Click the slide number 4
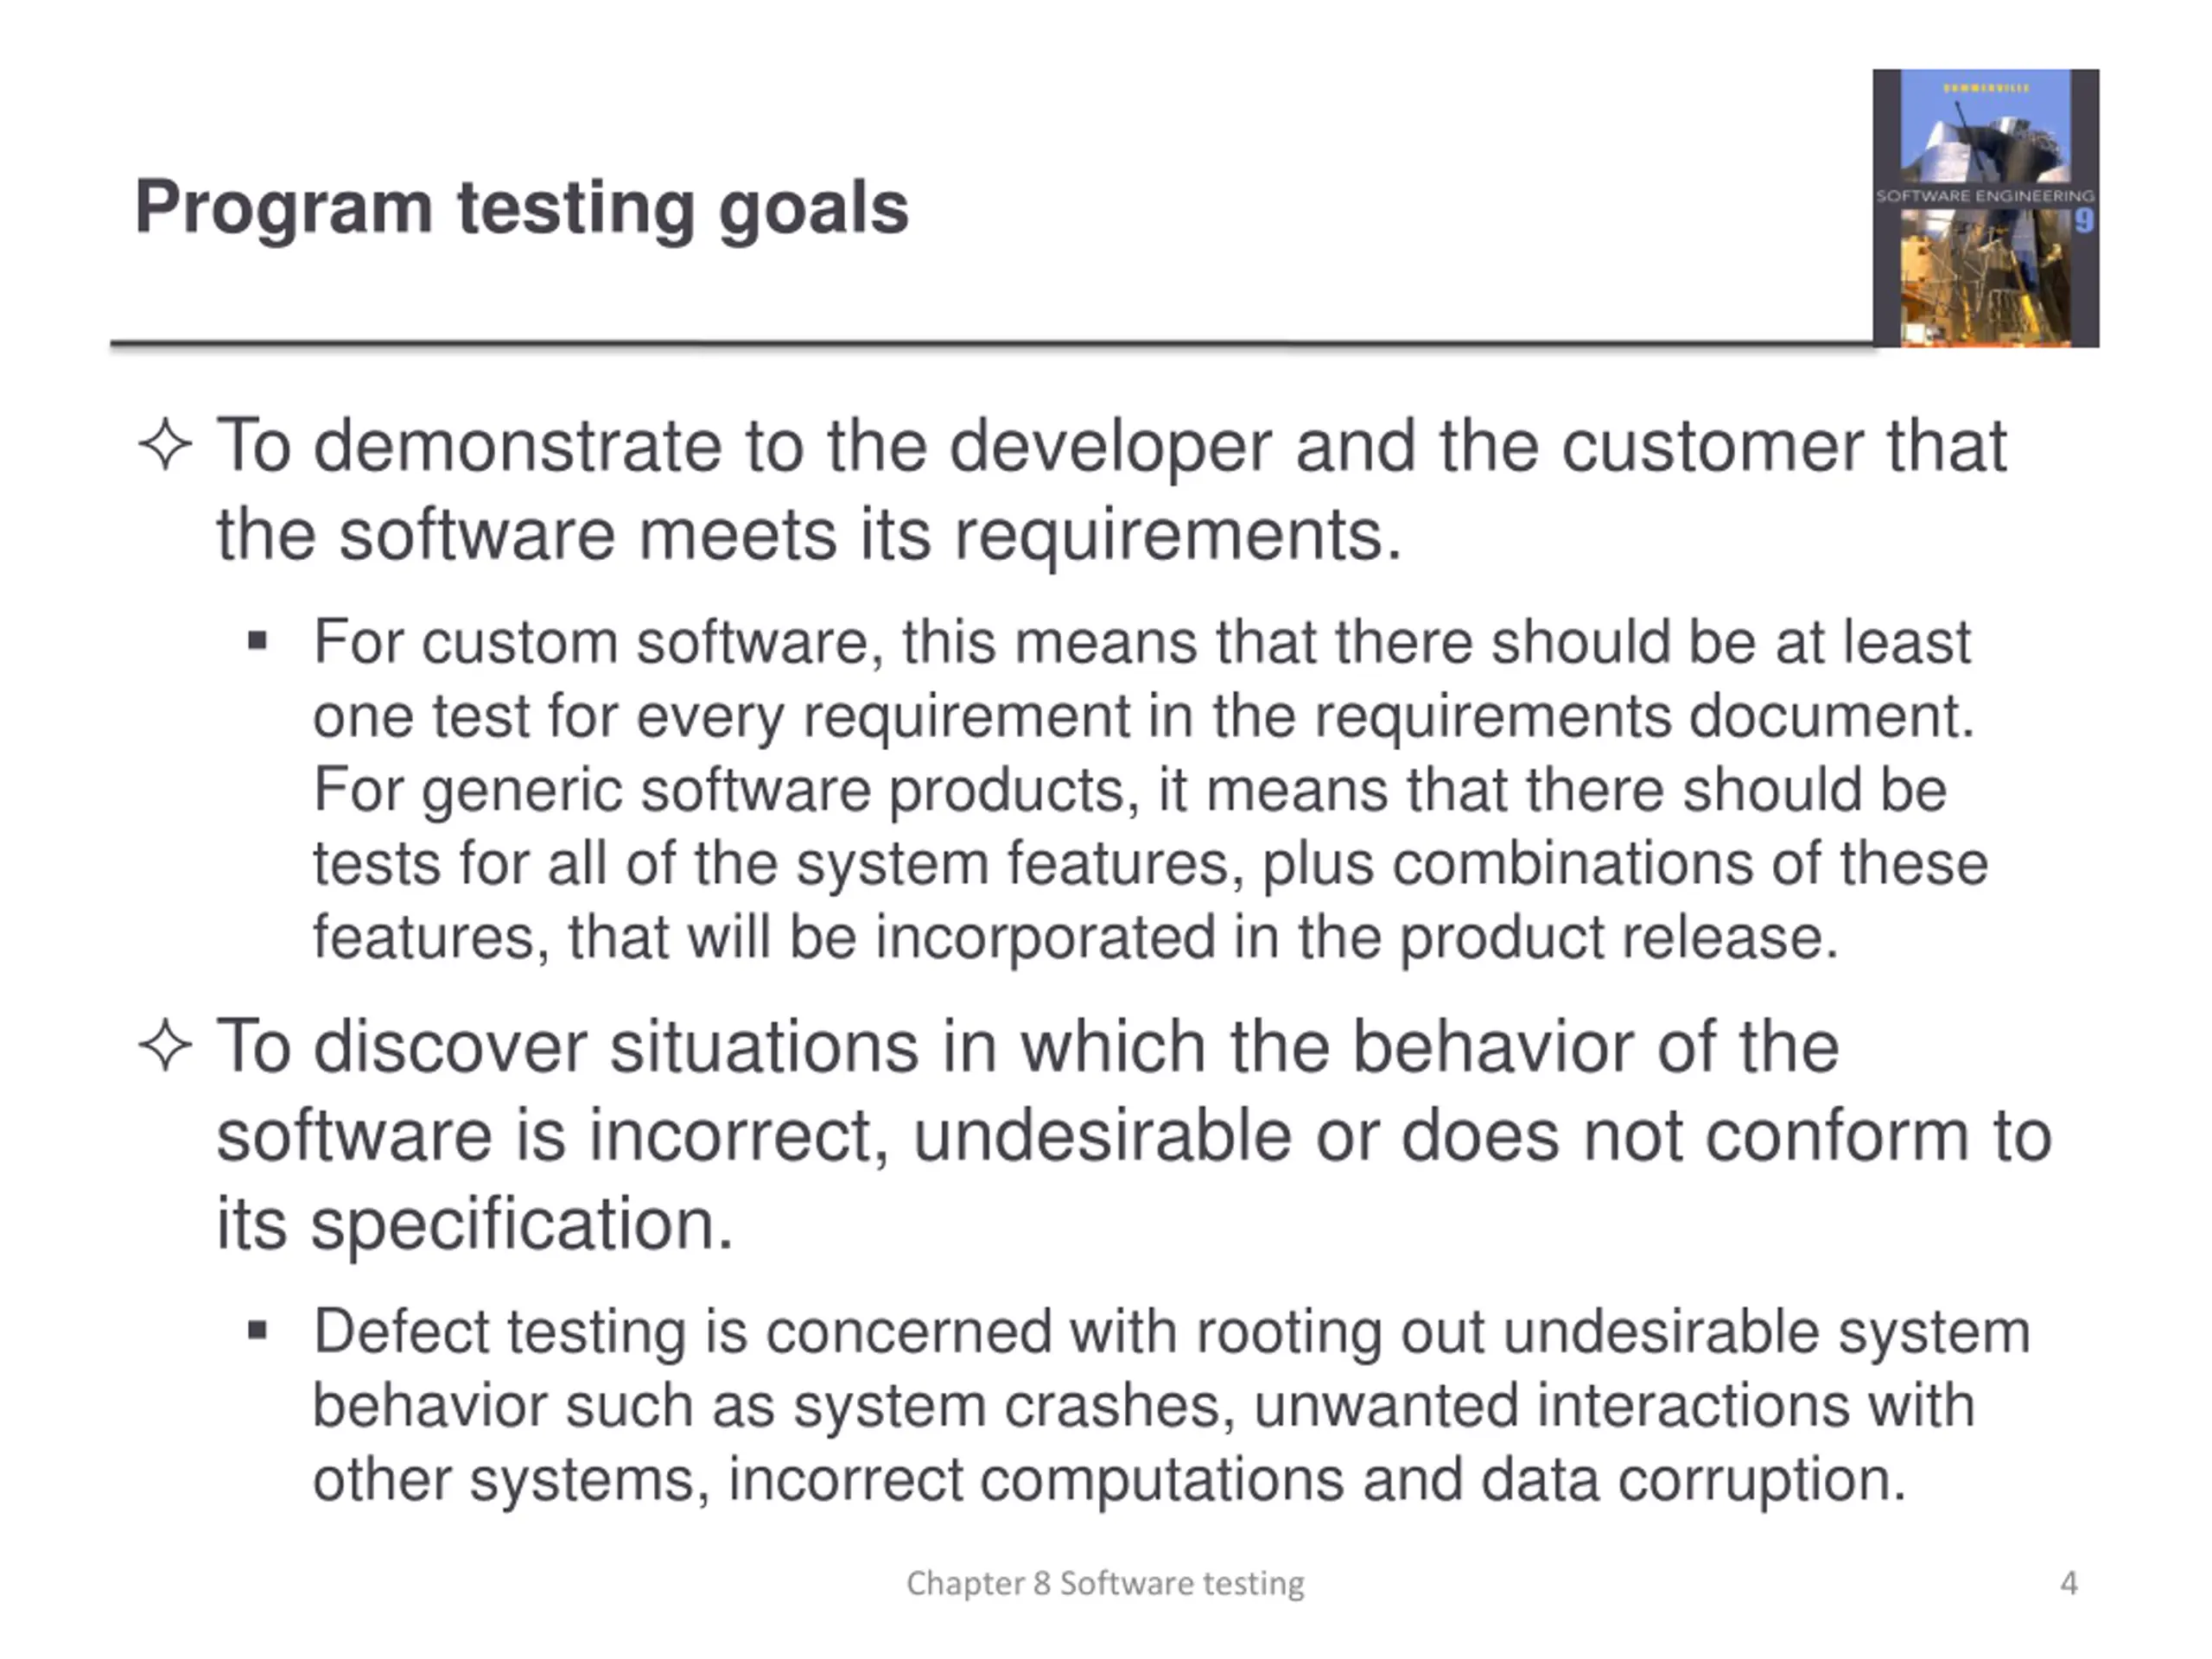 2069,1583
